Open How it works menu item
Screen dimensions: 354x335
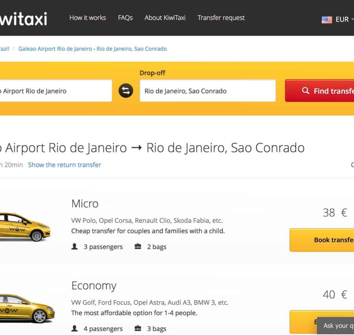[88, 18]
